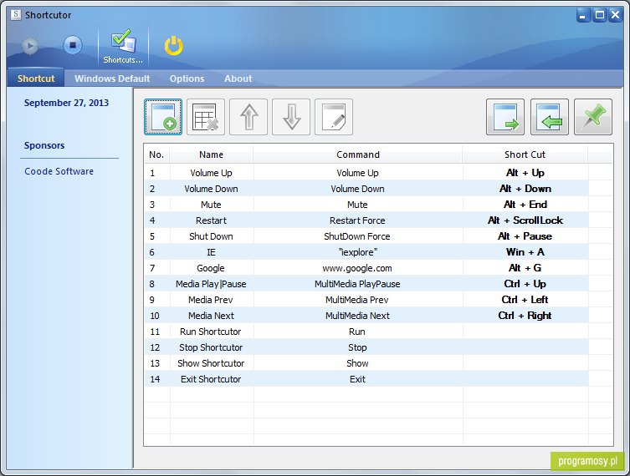Click the Ctrl + Up shortcut cell
Screen dimensions: 630x476
tap(525, 284)
